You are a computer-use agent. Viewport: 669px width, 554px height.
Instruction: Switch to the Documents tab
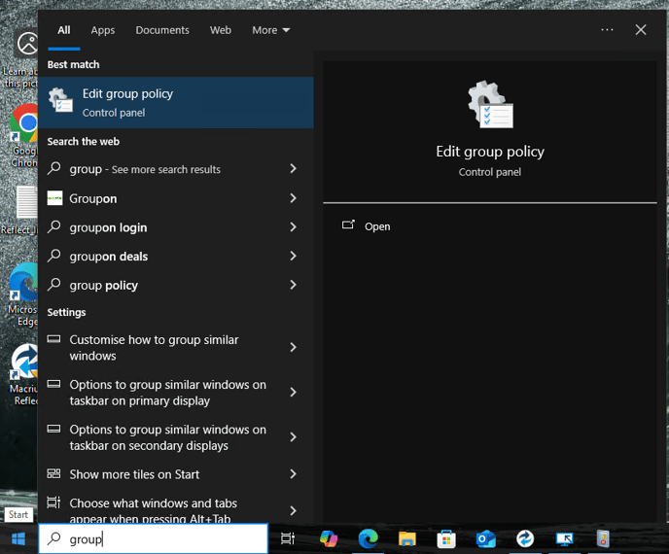pyautogui.click(x=162, y=30)
